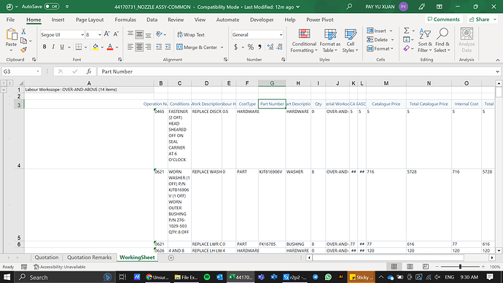
Task: Open the Quotation sheet tab
Action: (x=47, y=257)
